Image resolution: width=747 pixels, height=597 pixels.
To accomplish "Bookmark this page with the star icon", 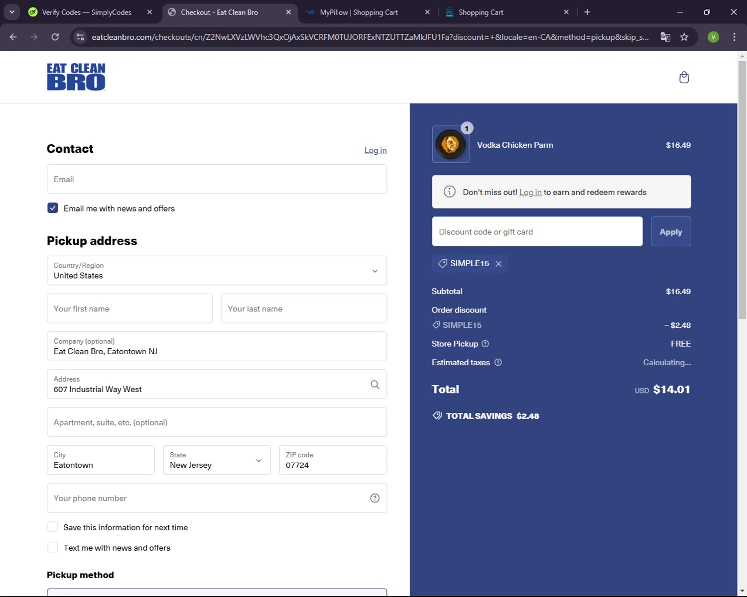I will (x=684, y=37).
